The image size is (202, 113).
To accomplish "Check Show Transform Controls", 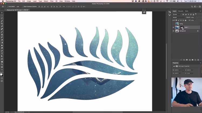I will click(23, 6).
